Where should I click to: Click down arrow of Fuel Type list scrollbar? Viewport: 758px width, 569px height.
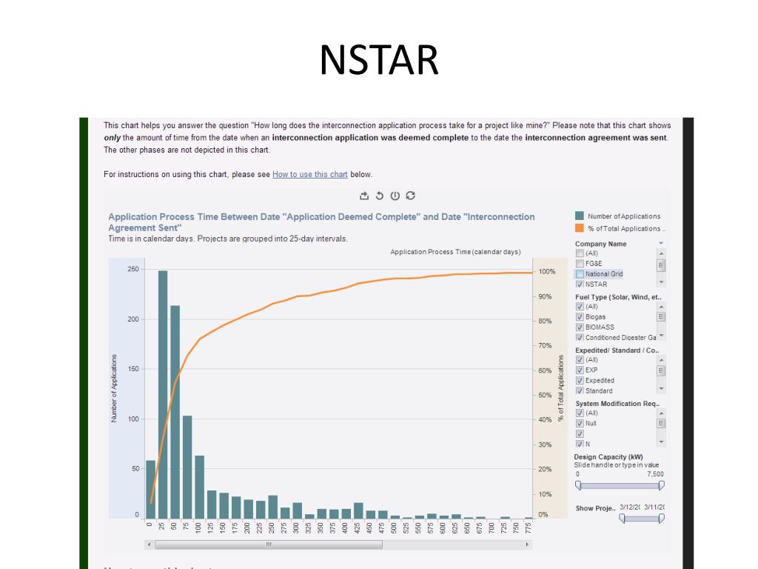pyautogui.click(x=661, y=336)
